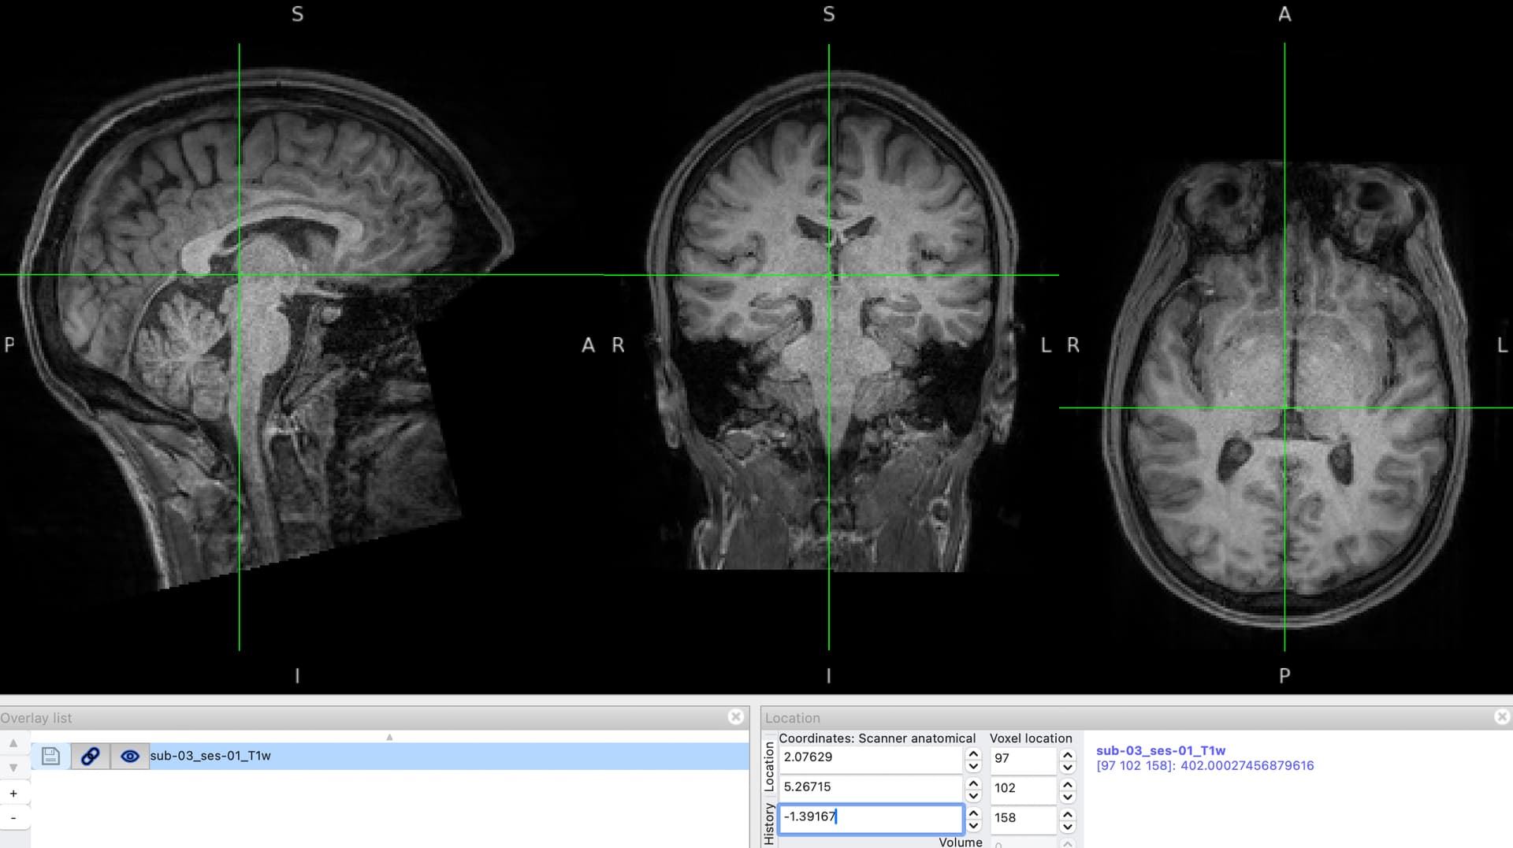Click the voxel Y location field showing 102
This screenshot has width=1513, height=848.
pyautogui.click(x=1022, y=788)
